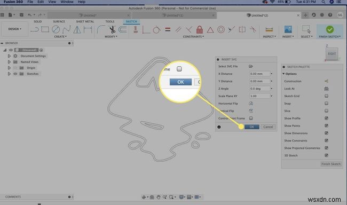This screenshot has height=205, width=347.
Task: Click the Save icon in top toolbar
Action: [x=21, y=15]
